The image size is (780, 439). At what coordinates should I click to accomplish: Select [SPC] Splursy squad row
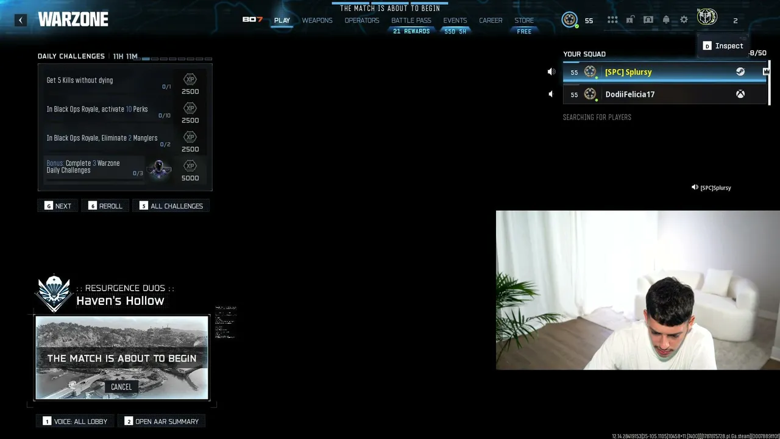664,72
